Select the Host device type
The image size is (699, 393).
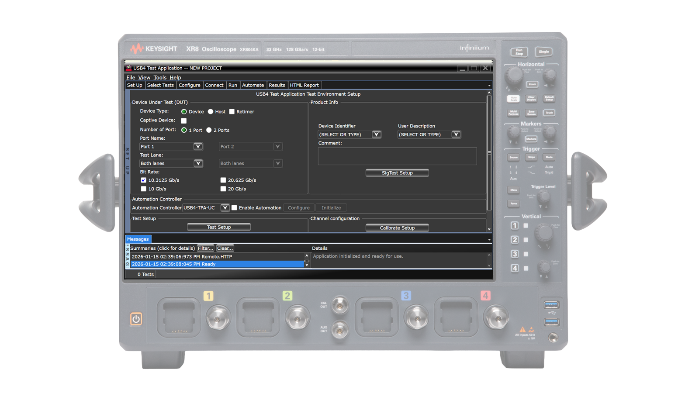click(211, 112)
